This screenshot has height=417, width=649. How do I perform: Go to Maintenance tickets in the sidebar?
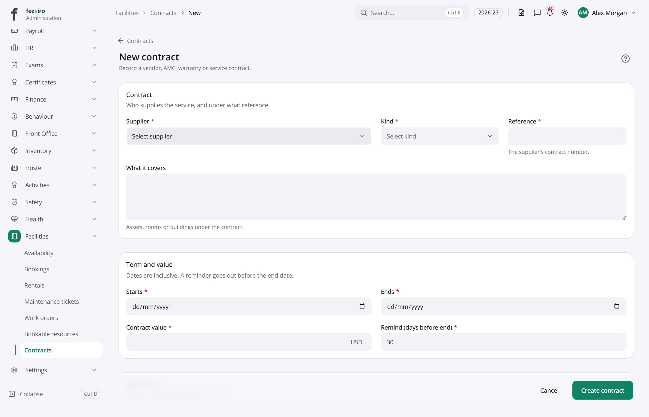coord(52,301)
